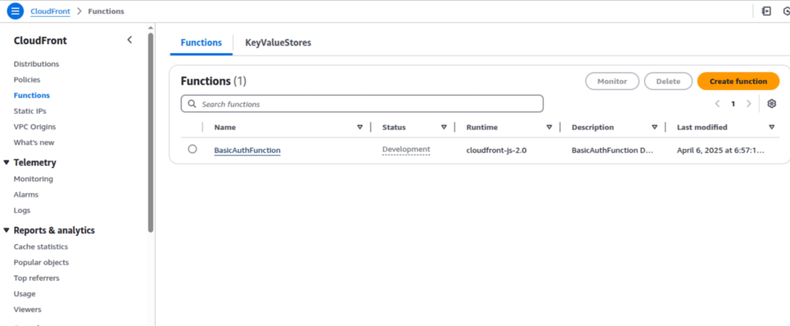Go to previous page of functions
Screen dimensions: 790x326
pyautogui.click(x=717, y=104)
